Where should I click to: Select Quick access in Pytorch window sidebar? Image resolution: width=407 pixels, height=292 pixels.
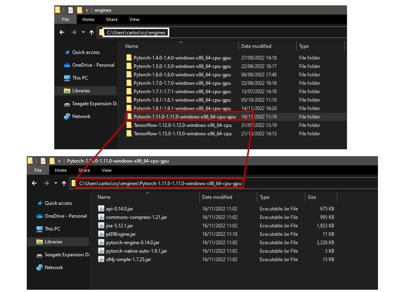(x=58, y=203)
